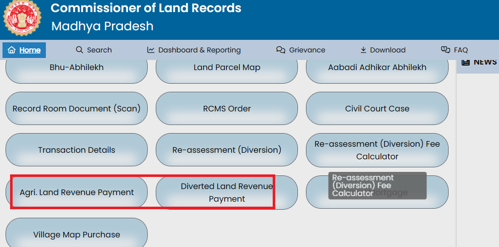Open Land Parcel Map
The image size is (499, 247).
point(227,69)
